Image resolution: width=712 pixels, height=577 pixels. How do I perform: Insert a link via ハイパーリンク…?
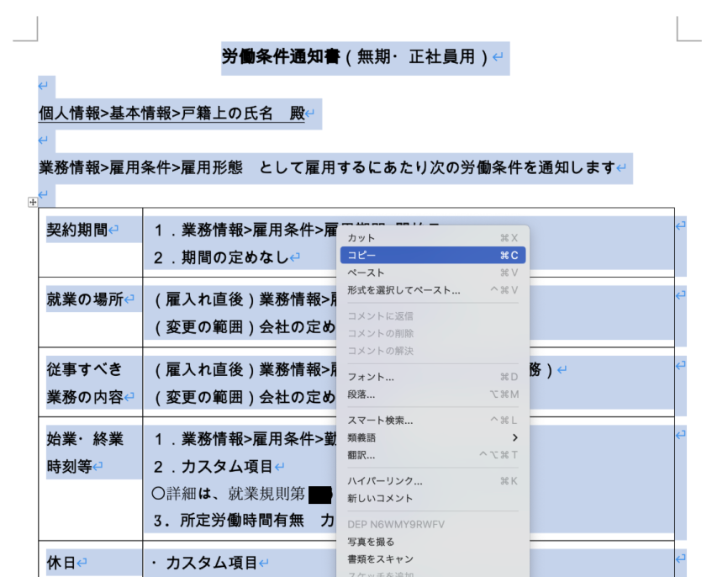pos(385,481)
